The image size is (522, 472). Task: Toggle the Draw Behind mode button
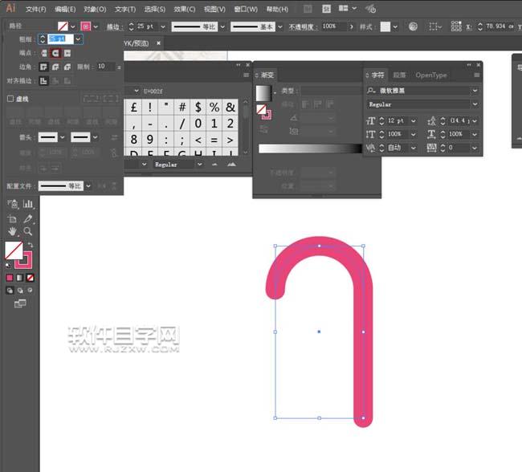click(x=20, y=291)
